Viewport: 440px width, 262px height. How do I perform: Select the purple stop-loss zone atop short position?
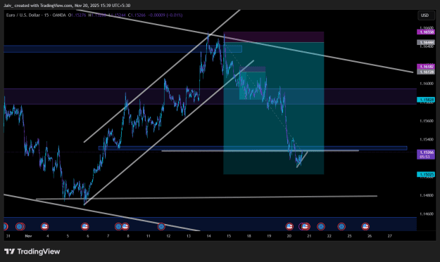click(x=274, y=37)
